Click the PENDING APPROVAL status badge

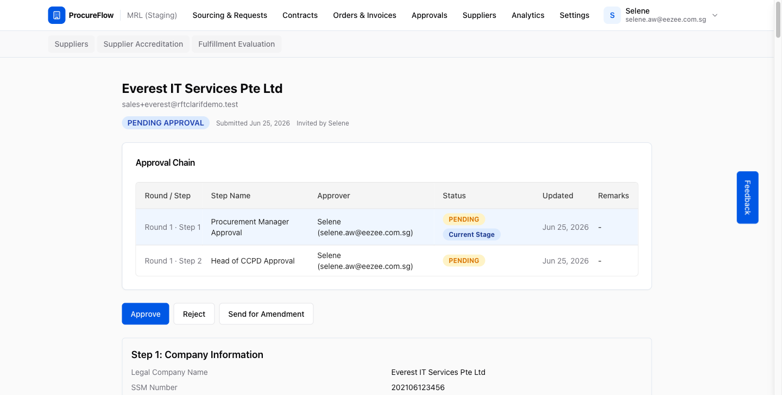click(166, 123)
